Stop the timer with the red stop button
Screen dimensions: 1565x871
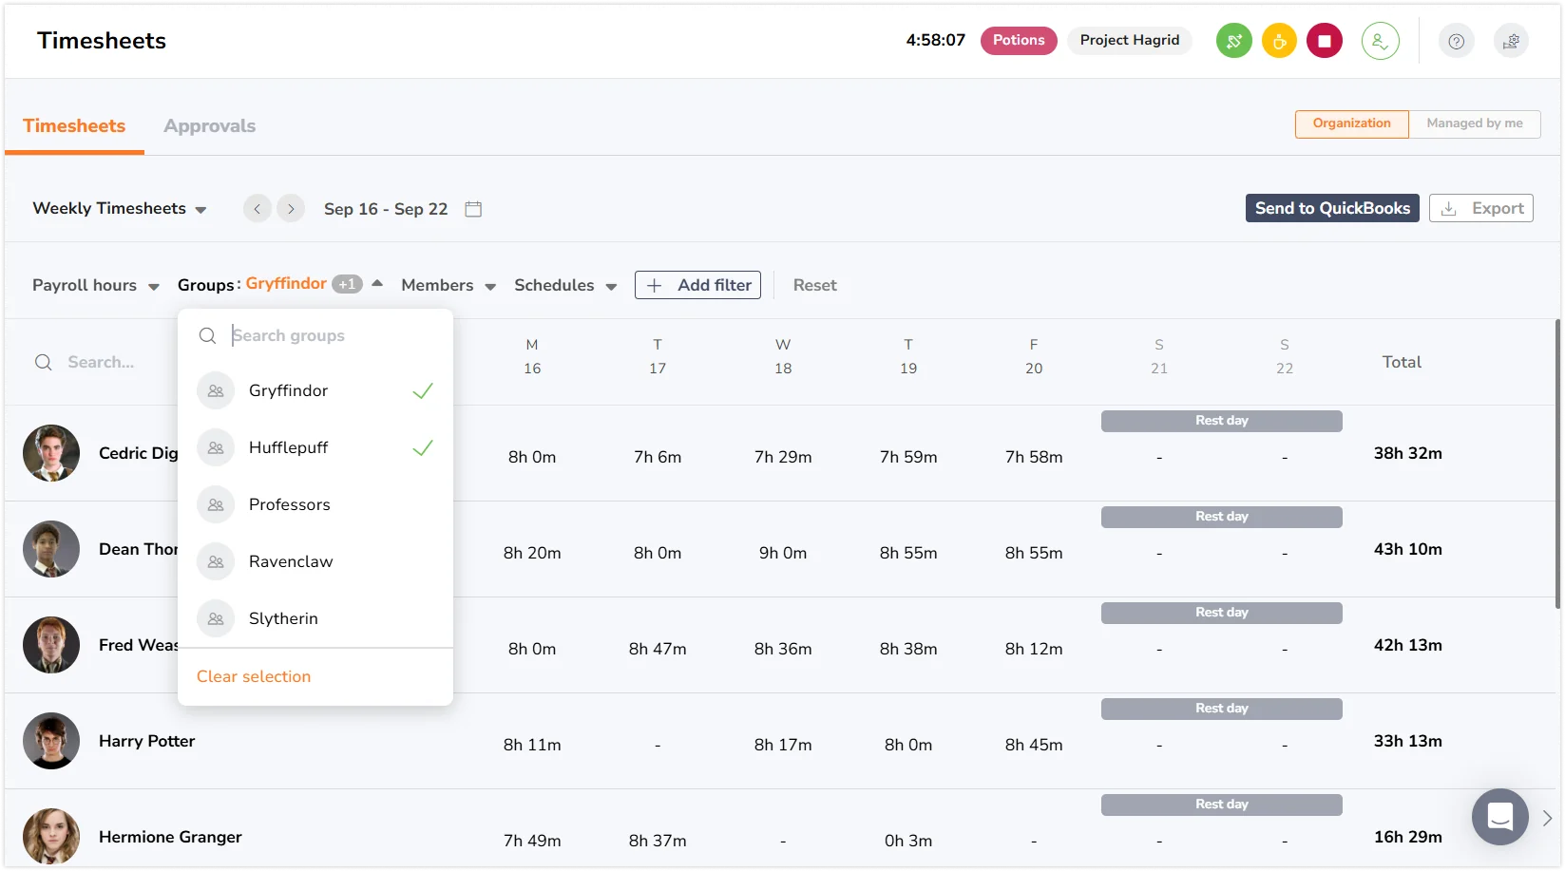[1324, 41]
